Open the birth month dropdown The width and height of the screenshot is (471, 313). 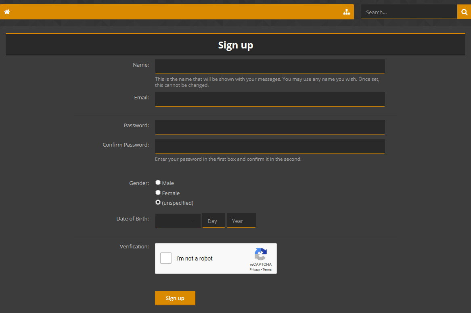(x=178, y=221)
